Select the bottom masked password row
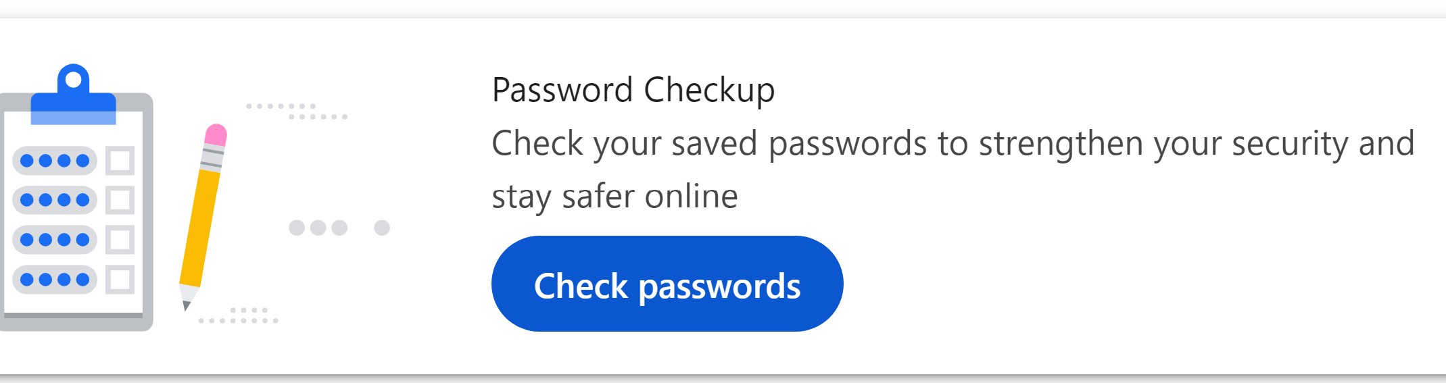The image size is (1446, 383). (x=55, y=279)
